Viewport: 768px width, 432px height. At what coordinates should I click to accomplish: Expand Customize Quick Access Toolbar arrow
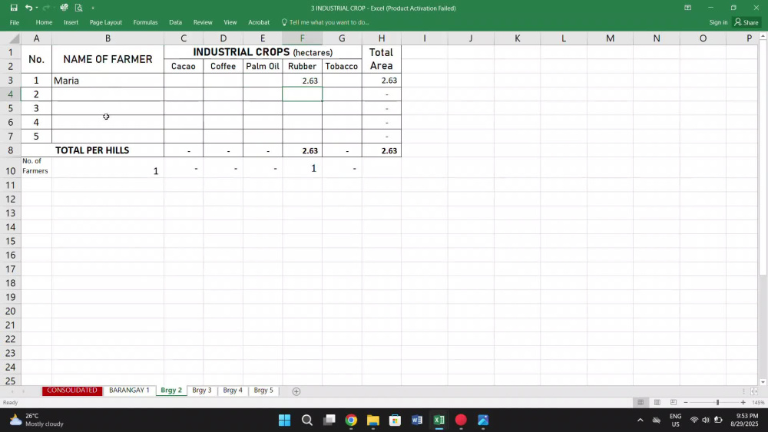[x=93, y=8]
